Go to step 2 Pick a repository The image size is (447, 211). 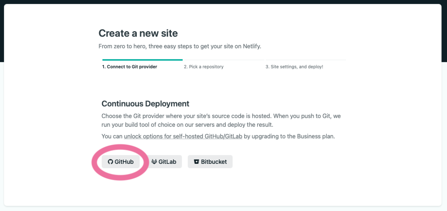(x=204, y=67)
